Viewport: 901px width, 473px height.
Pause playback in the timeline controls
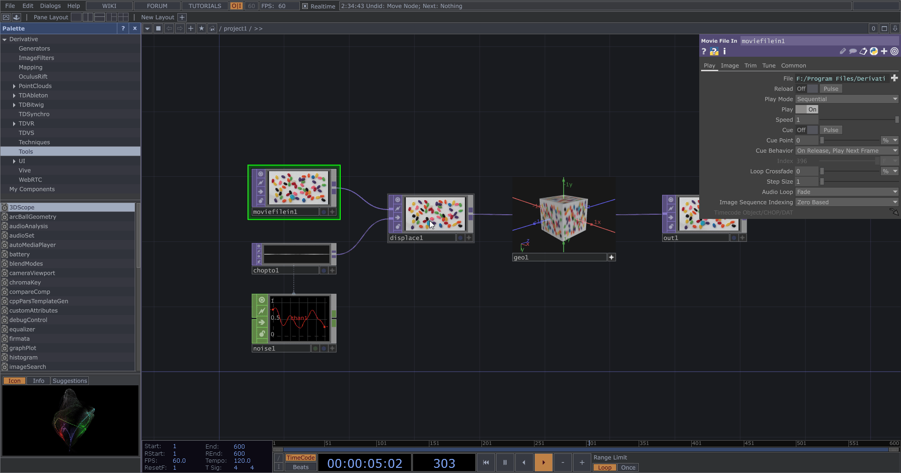(505, 463)
